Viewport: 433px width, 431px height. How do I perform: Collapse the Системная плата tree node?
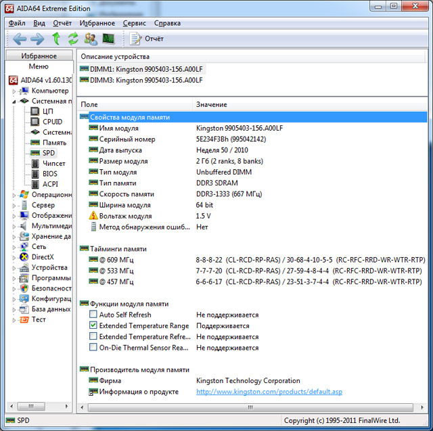pyautogui.click(x=14, y=101)
